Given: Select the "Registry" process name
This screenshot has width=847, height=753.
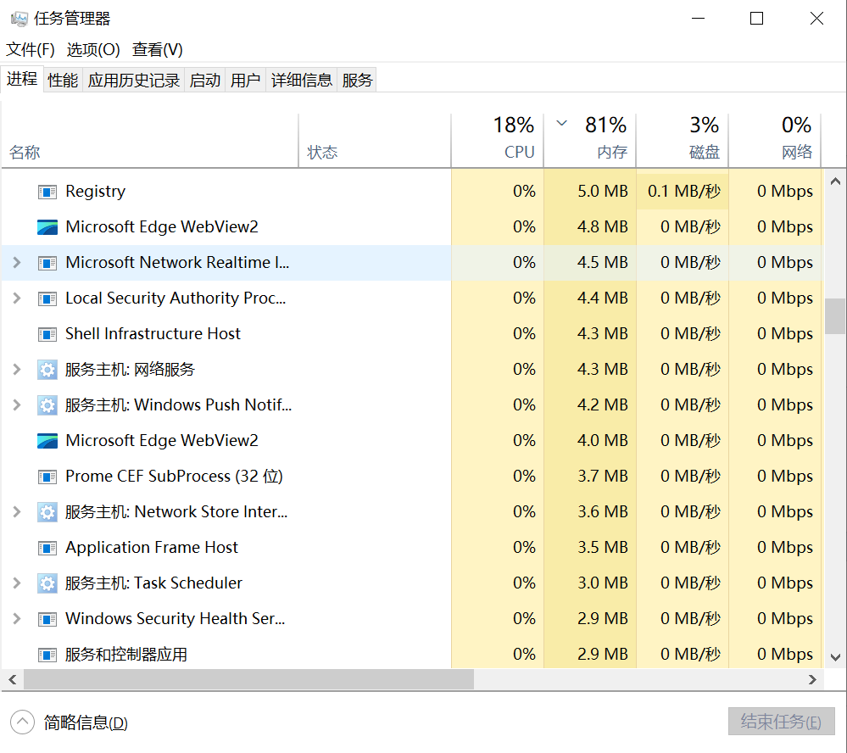Looking at the screenshot, I should [x=95, y=192].
